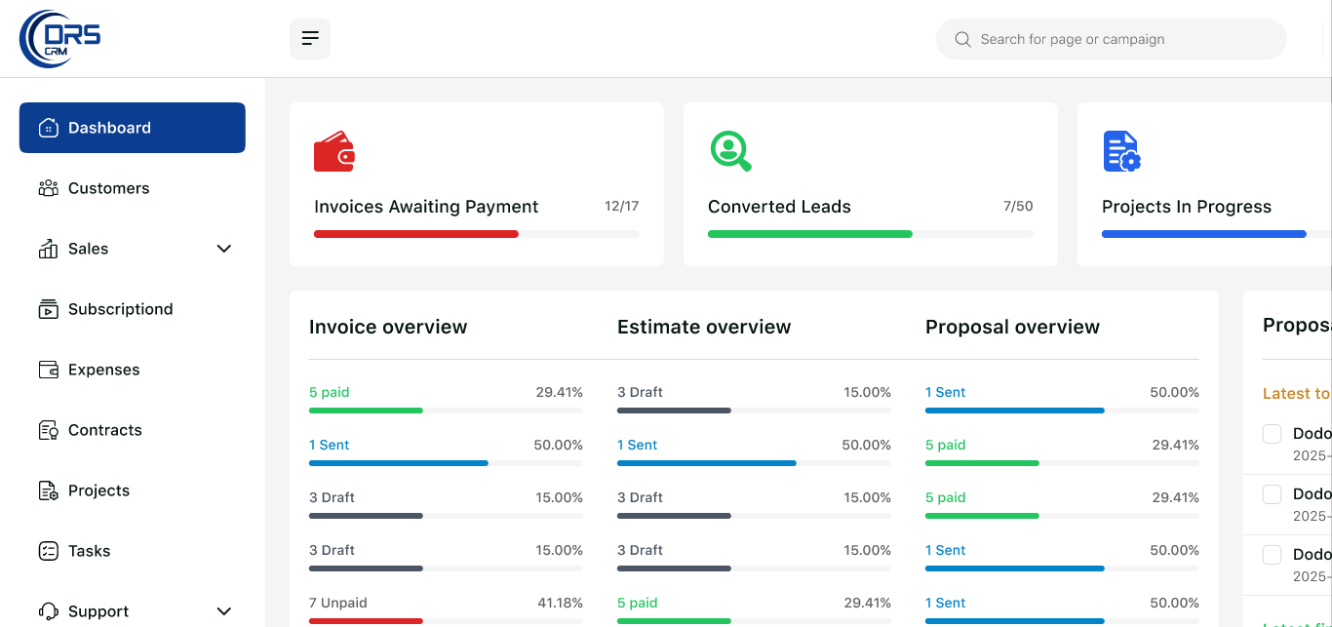The width and height of the screenshot is (1332, 627).
Task: Click the '5 paid' invoice overview link
Action: pyautogui.click(x=330, y=392)
